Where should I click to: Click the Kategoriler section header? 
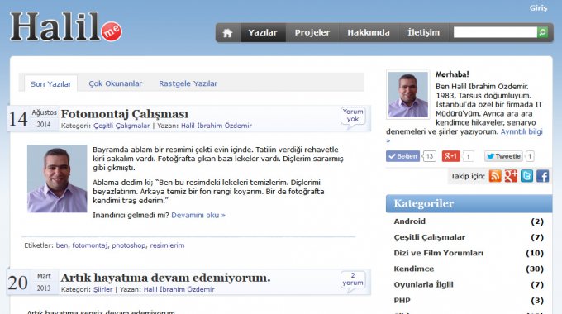469,203
